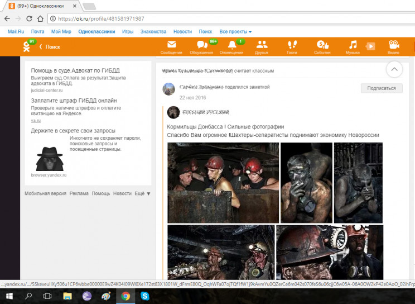Screen dimensions: 415x304
Task: Click Новости footer link
Action: [x=122, y=193]
